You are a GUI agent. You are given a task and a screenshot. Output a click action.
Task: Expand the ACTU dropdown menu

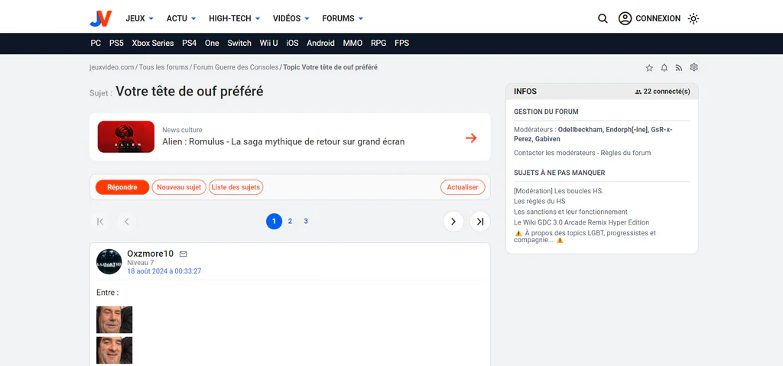click(181, 18)
